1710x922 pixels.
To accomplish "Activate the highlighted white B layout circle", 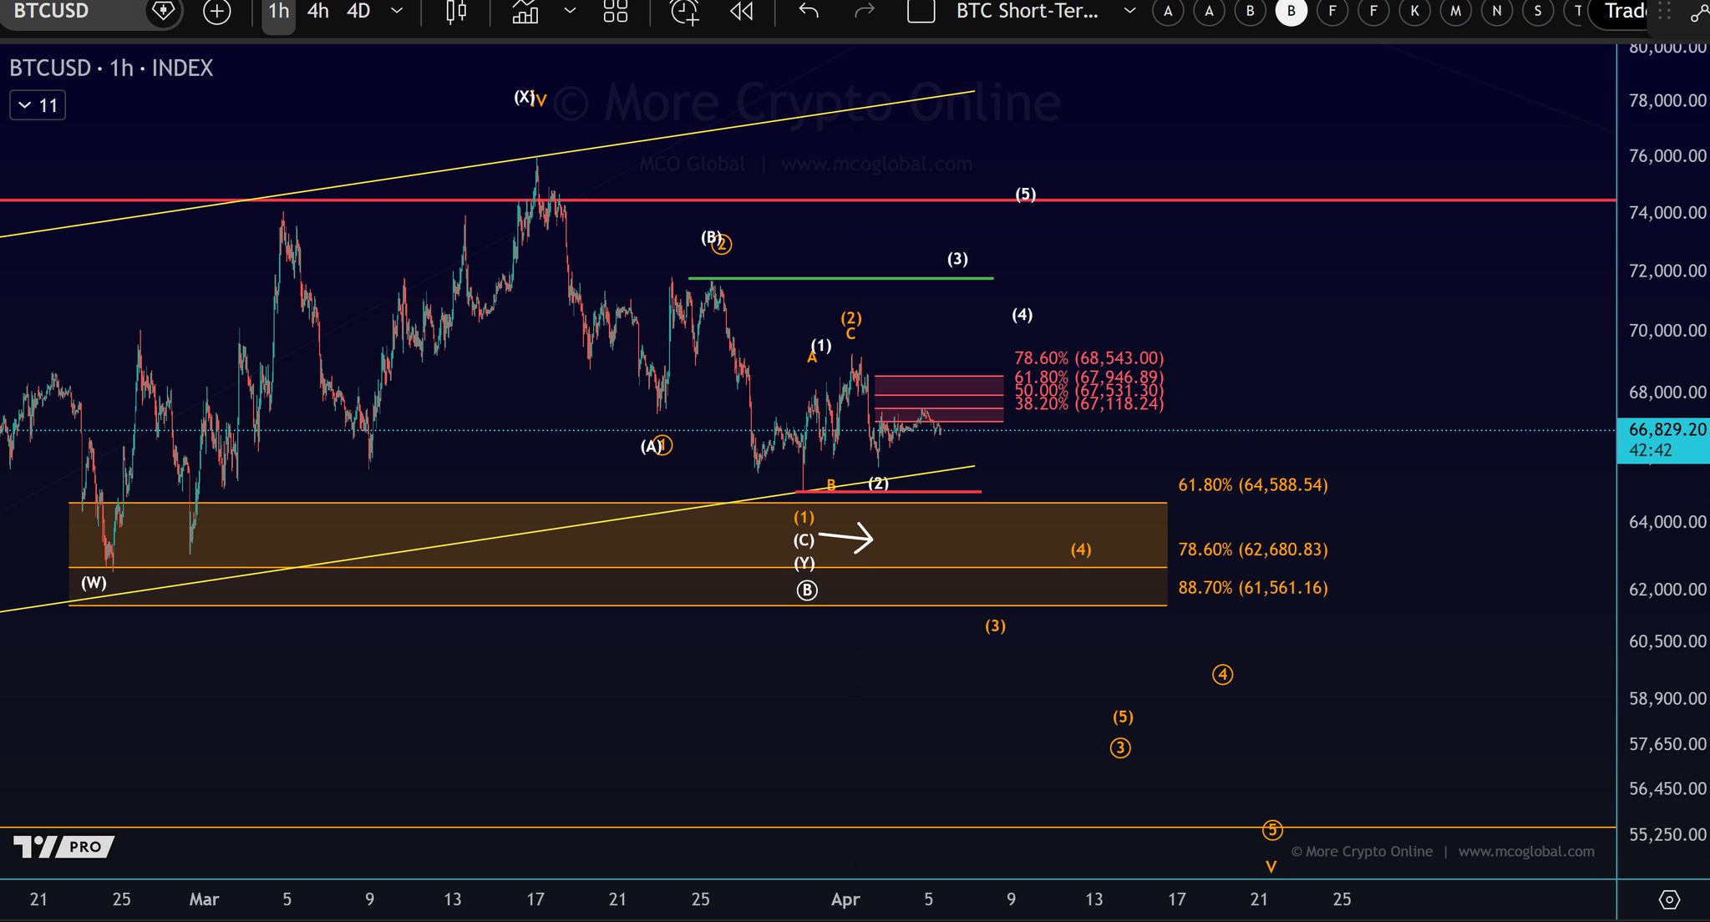I will (x=1291, y=12).
